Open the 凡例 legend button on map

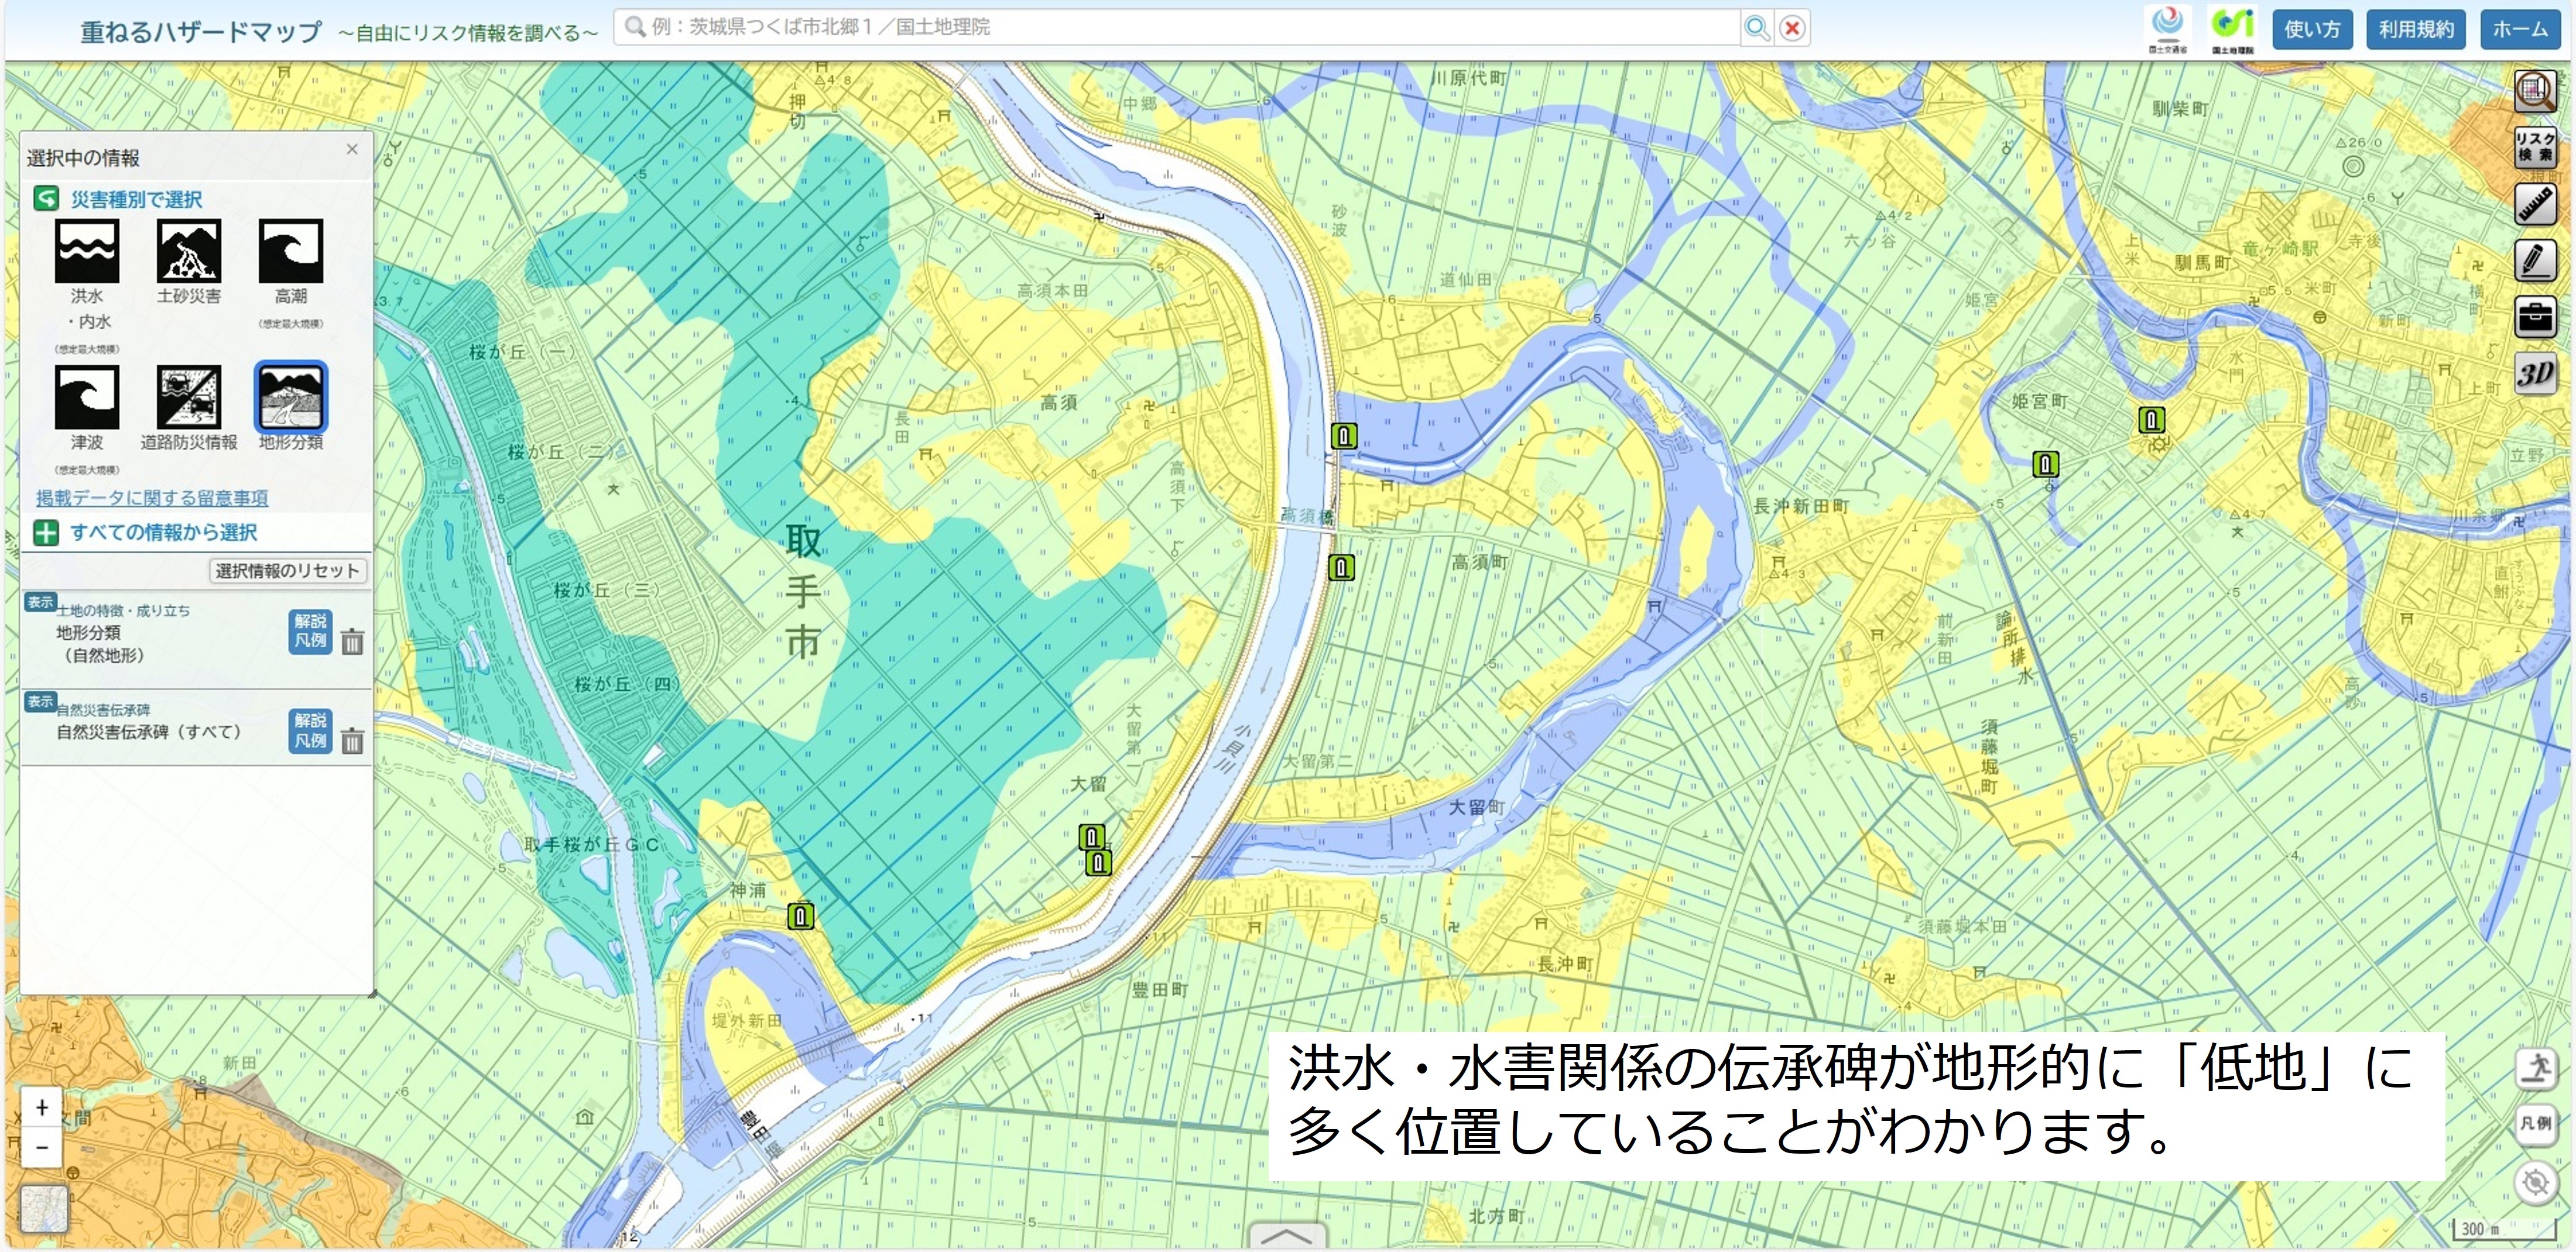[2536, 1124]
